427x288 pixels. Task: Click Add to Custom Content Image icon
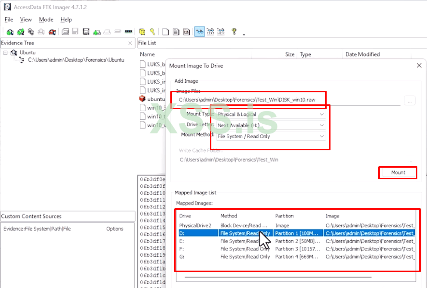(x=96, y=32)
